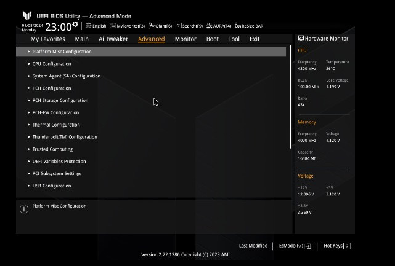
Task: Show Hot Keys list
Action: click(x=337, y=246)
